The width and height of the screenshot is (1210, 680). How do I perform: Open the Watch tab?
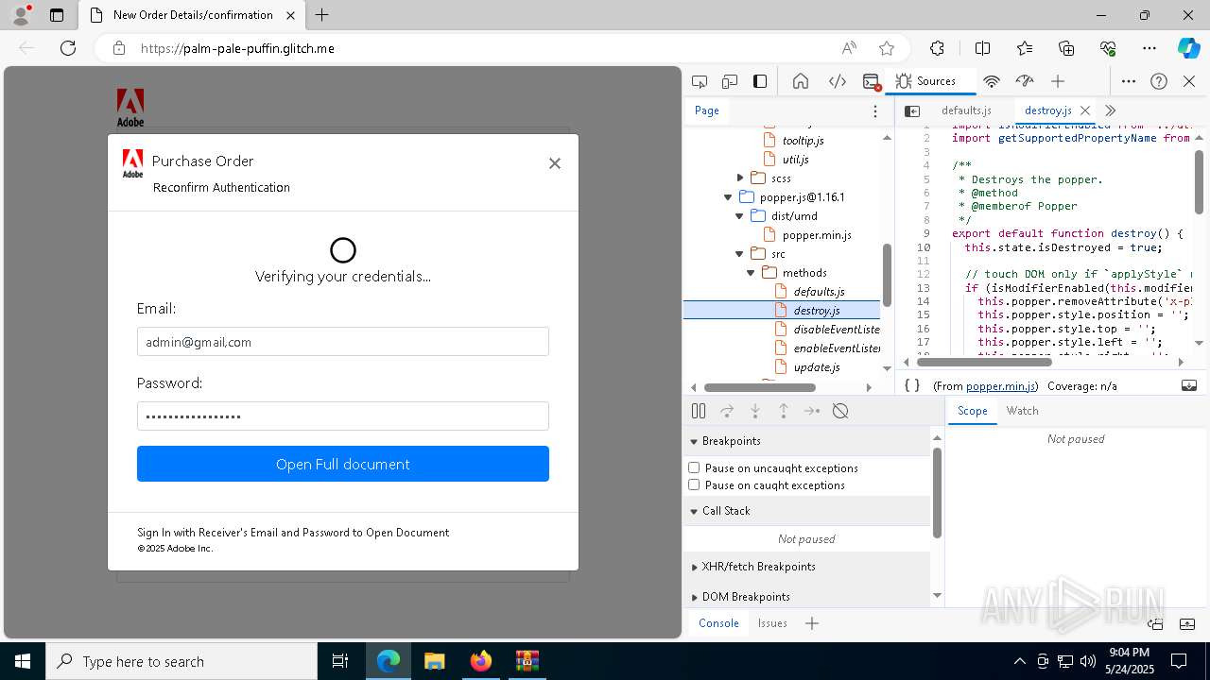click(x=1022, y=411)
